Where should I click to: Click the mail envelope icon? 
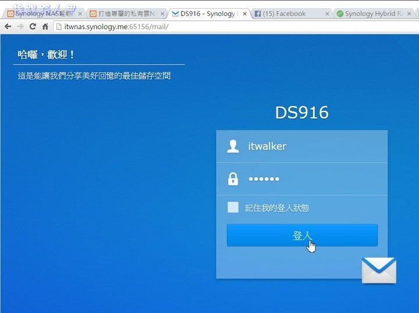[x=379, y=270]
